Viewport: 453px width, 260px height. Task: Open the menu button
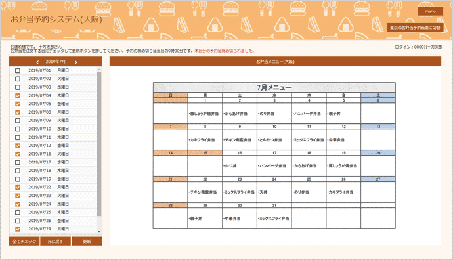(x=430, y=11)
